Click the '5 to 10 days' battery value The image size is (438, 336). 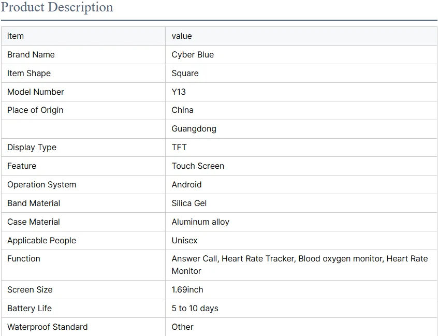(x=195, y=309)
